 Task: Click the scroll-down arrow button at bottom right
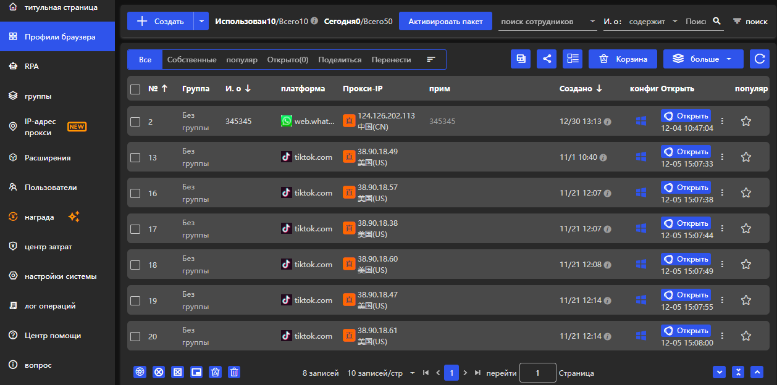[x=719, y=372]
